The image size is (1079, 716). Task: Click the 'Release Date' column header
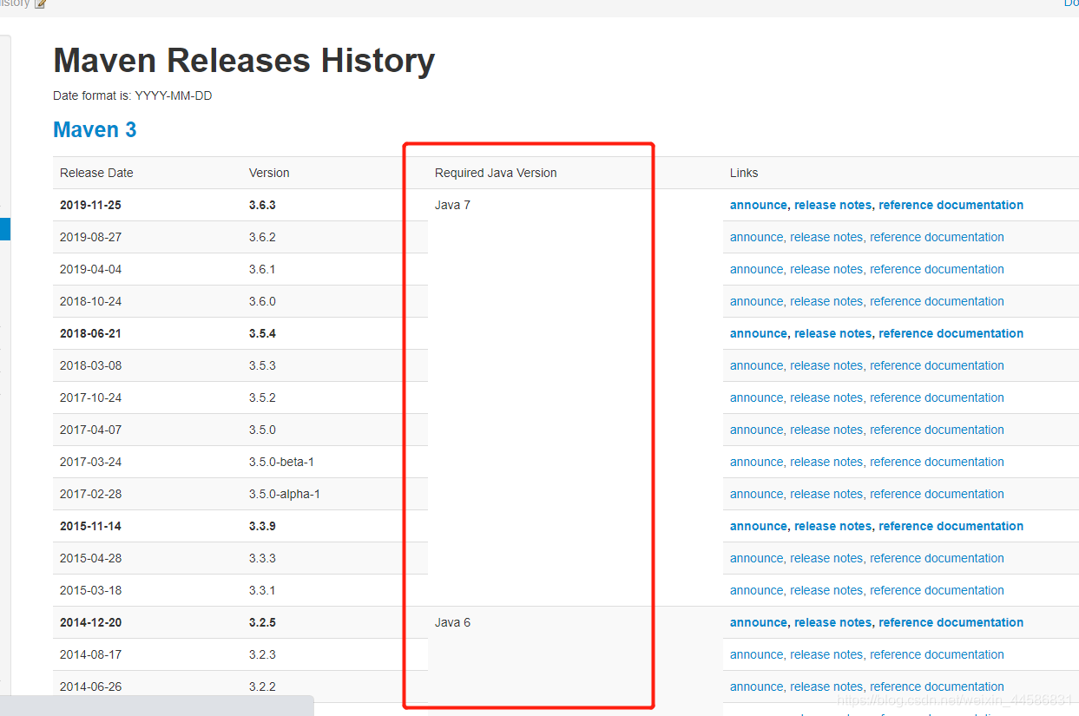coord(96,174)
